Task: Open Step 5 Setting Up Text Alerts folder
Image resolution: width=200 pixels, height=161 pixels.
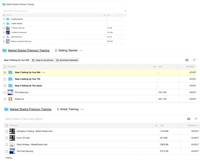Action: (28, 85)
